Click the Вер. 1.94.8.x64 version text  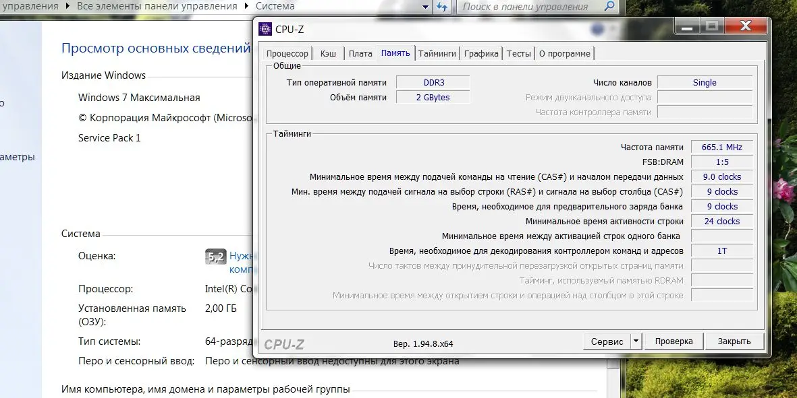pyautogui.click(x=423, y=343)
